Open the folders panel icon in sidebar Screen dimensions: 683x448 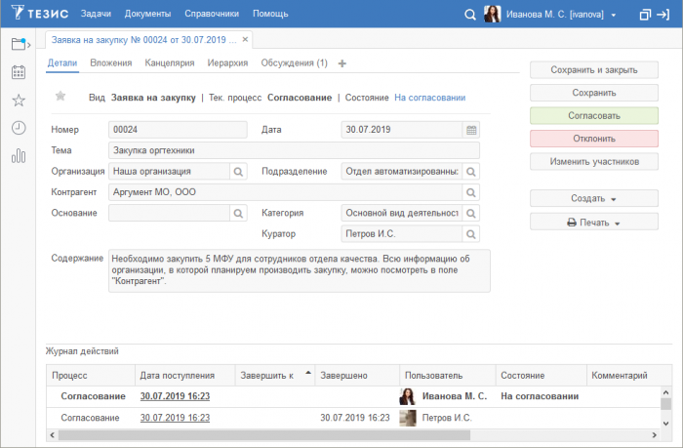20,43
